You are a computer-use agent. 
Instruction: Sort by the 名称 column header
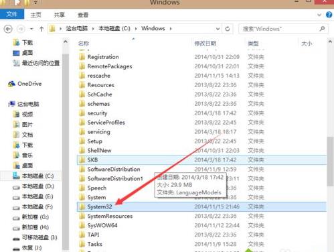coord(84,44)
